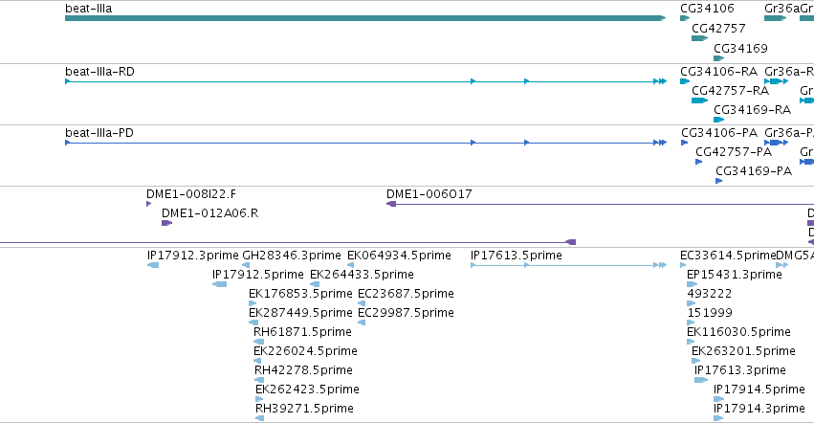This screenshot has height=423, width=814.
Task: Select the RH61871.5prime label
Action: click(x=302, y=332)
